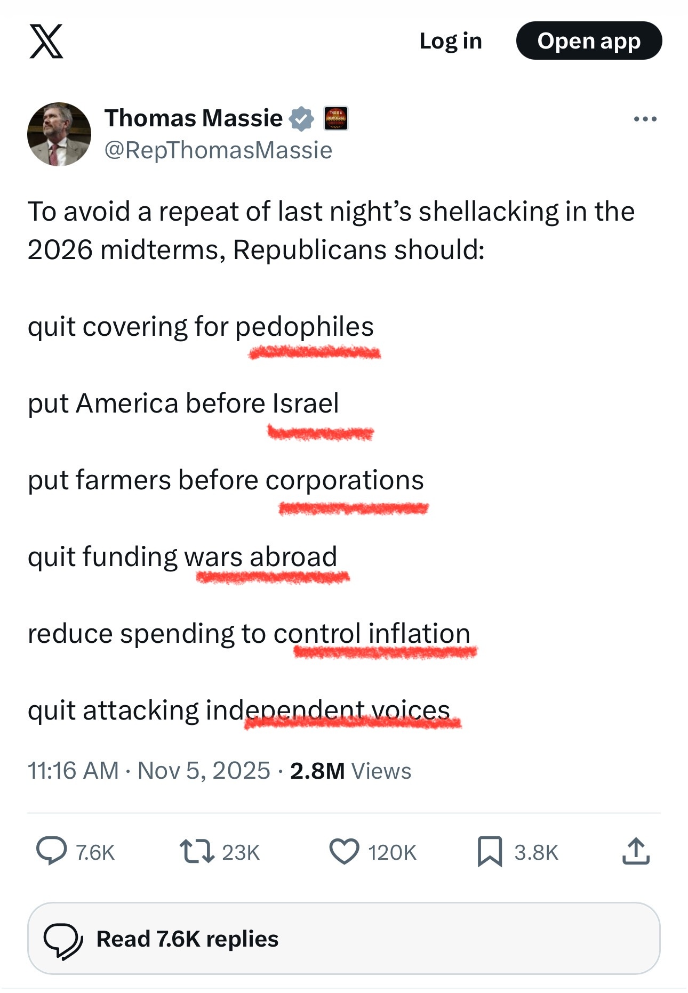Click the tweet text about 2026 midterms
The height and width of the screenshot is (993, 688).
pyautogui.click(x=331, y=230)
